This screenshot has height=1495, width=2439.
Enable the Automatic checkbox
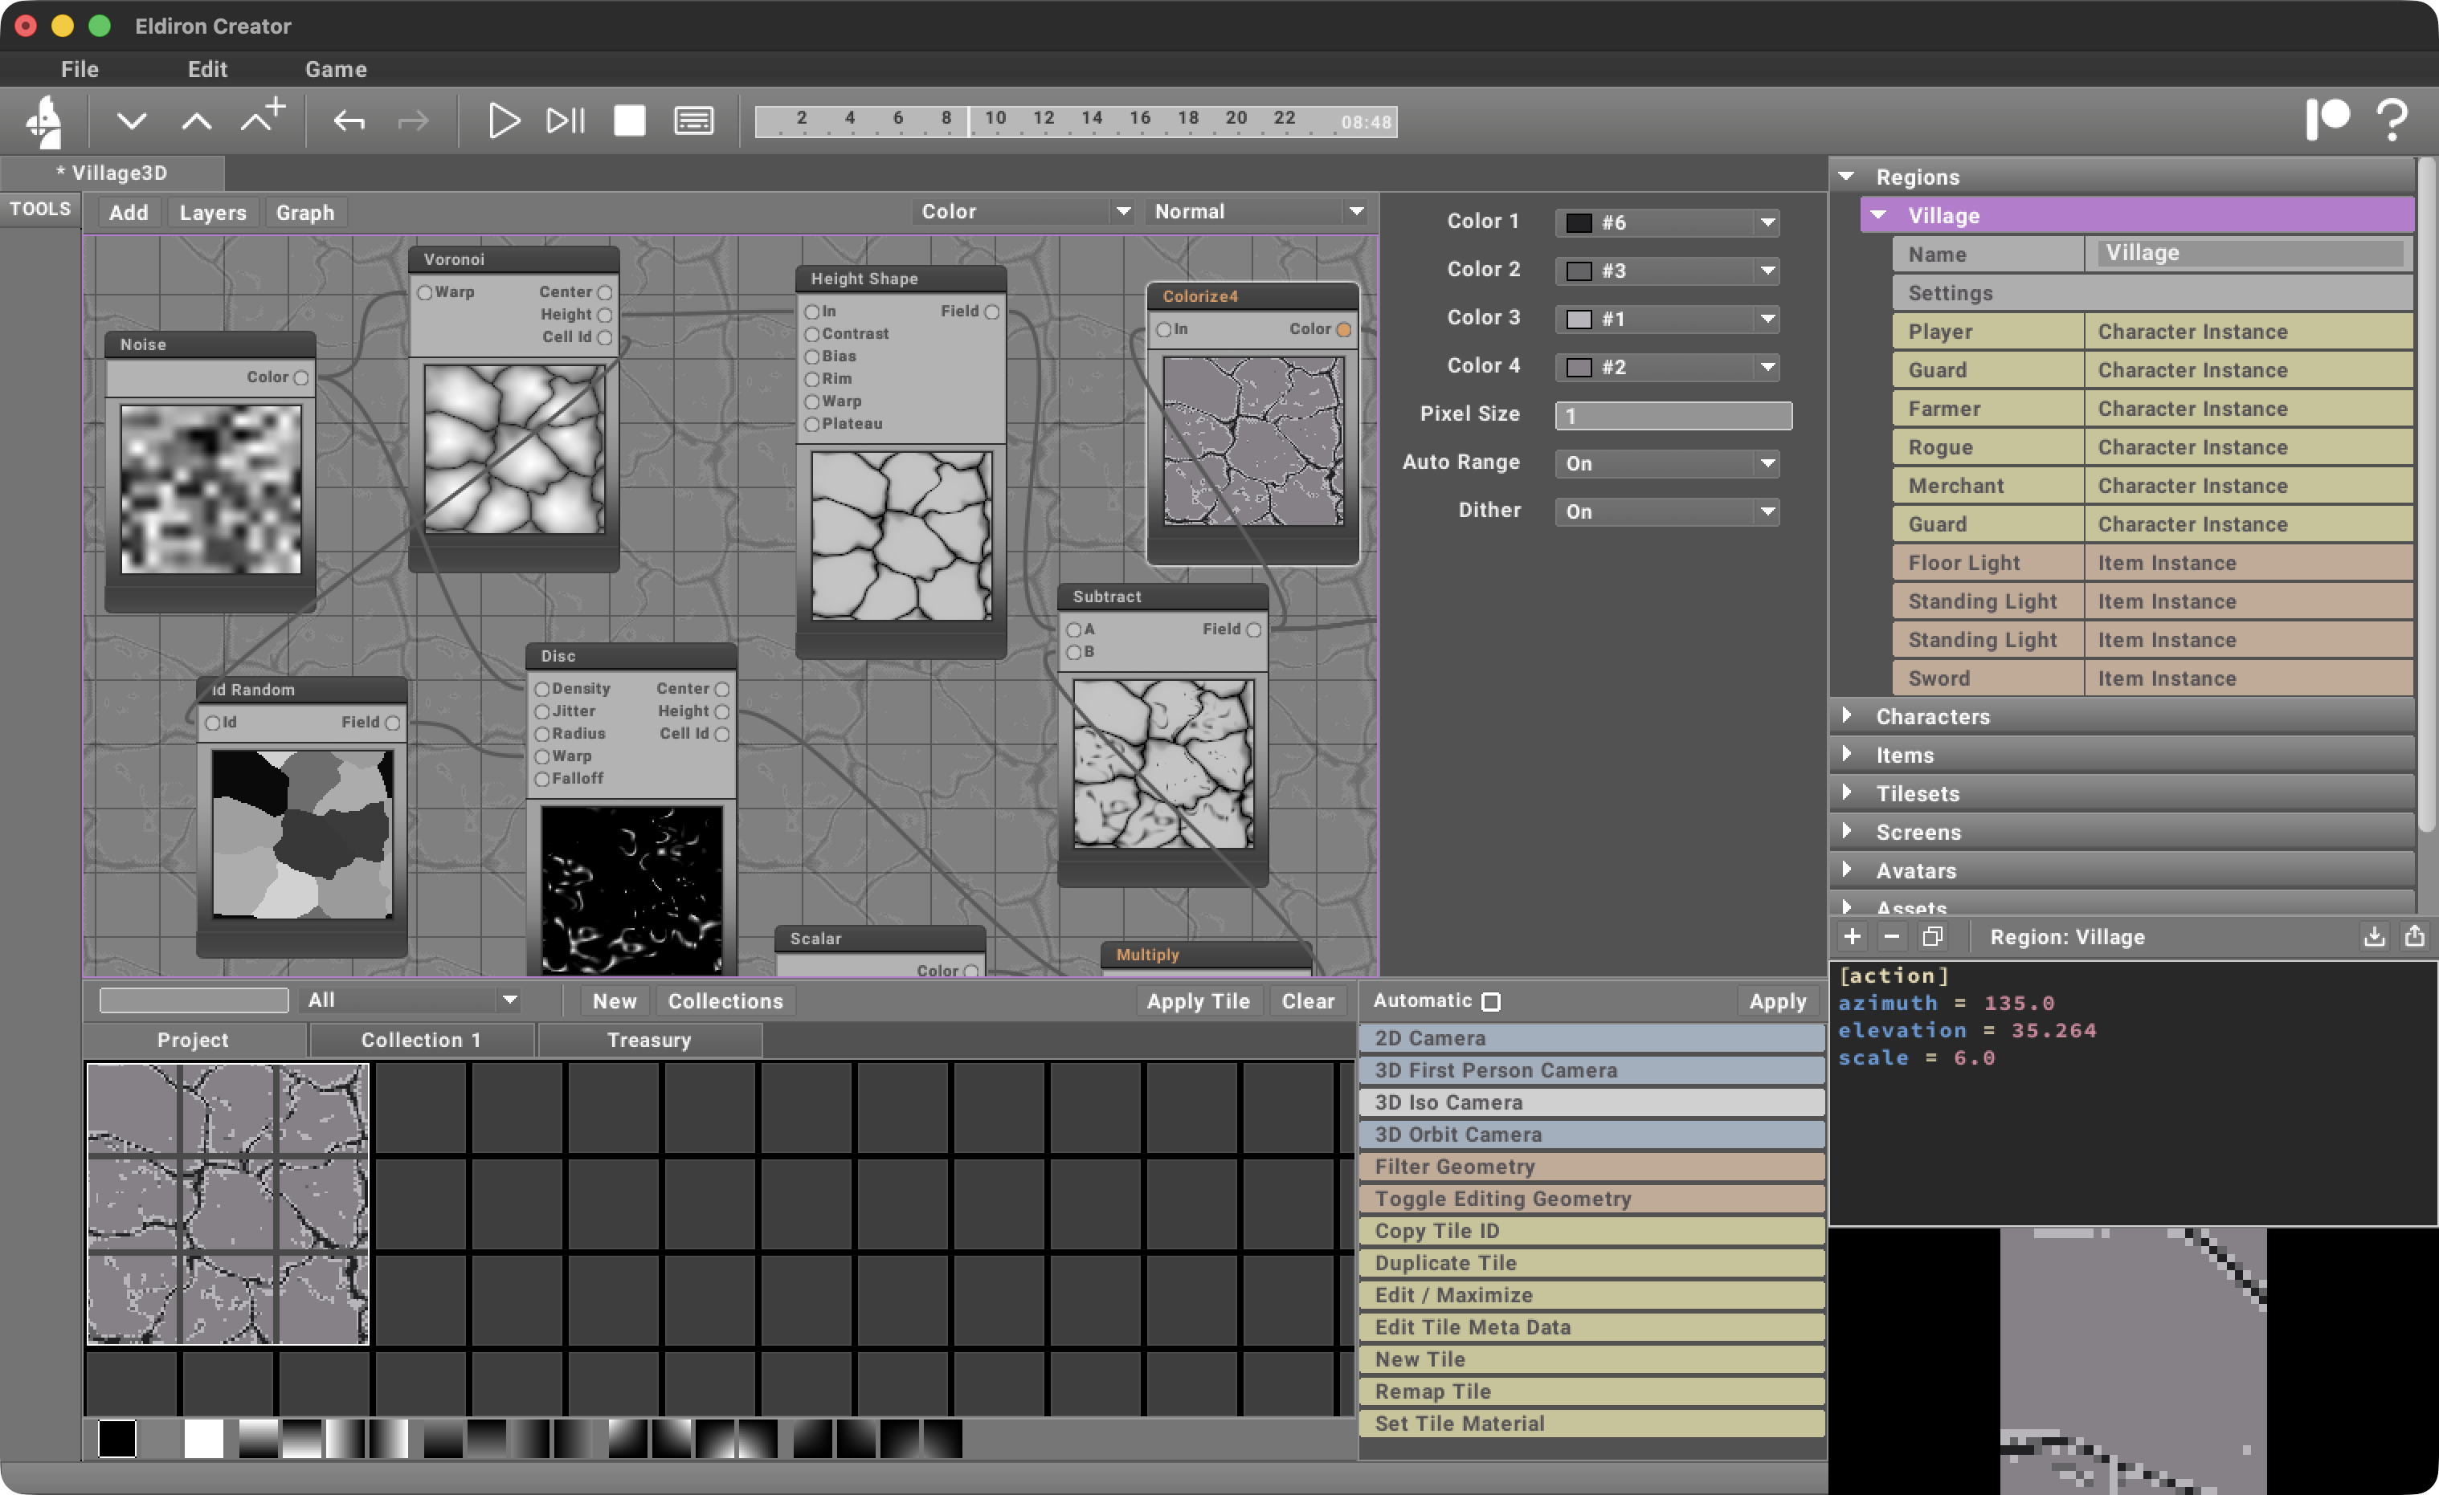pos(1492,1000)
